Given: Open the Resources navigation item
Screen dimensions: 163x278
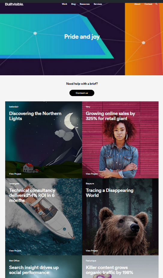Looking at the screenshot, I should pos(85,4).
